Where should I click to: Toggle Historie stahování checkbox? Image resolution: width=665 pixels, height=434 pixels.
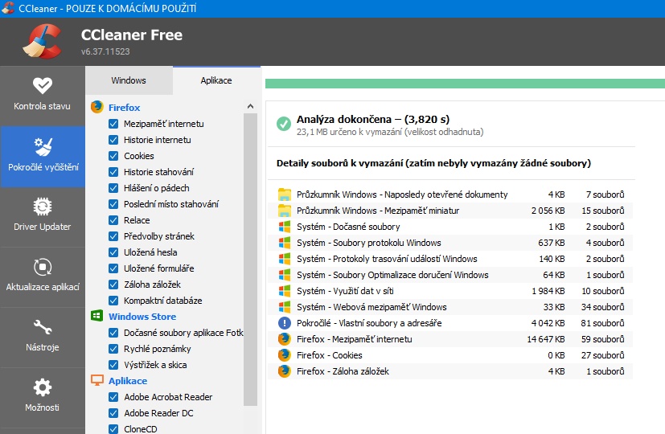(x=113, y=172)
